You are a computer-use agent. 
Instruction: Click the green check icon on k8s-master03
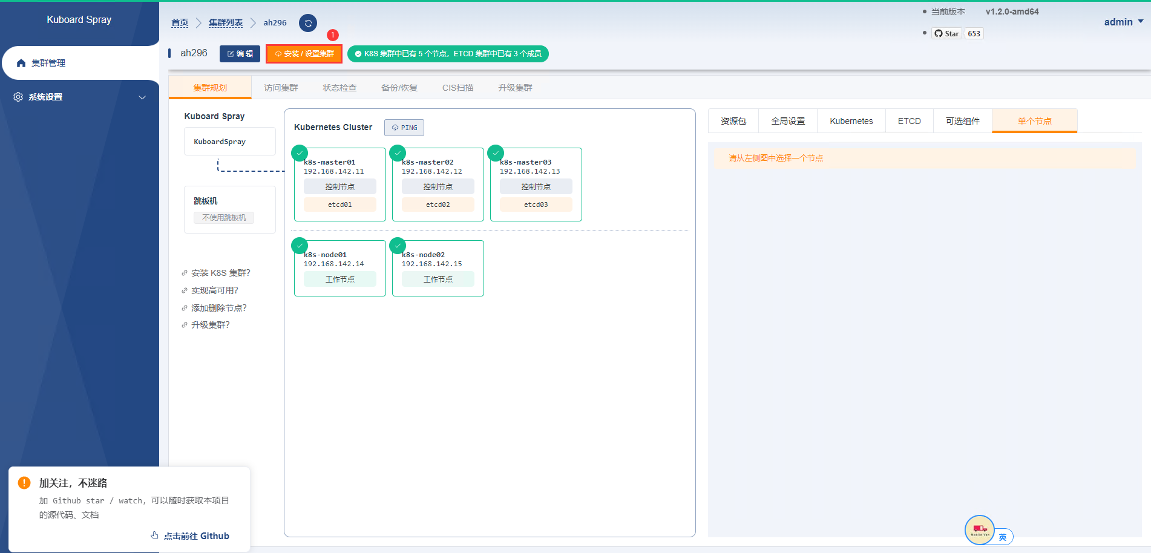(x=496, y=153)
